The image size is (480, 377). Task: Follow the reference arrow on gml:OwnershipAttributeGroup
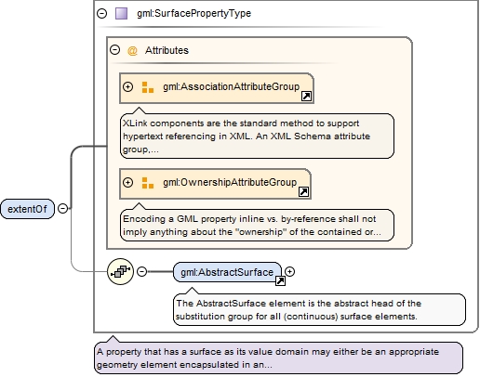pos(303,192)
